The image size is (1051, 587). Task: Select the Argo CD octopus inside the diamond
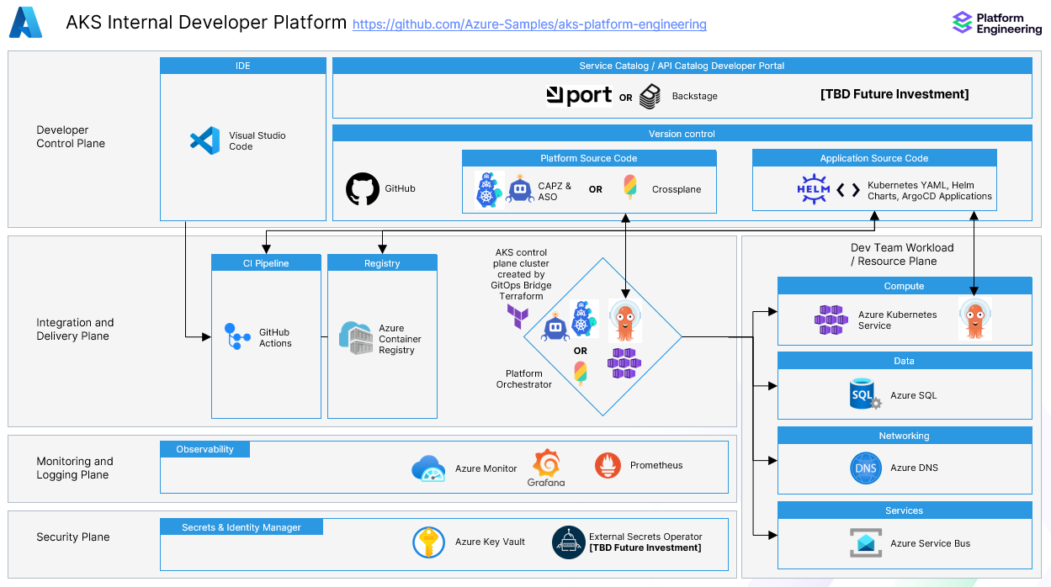pyautogui.click(x=625, y=320)
